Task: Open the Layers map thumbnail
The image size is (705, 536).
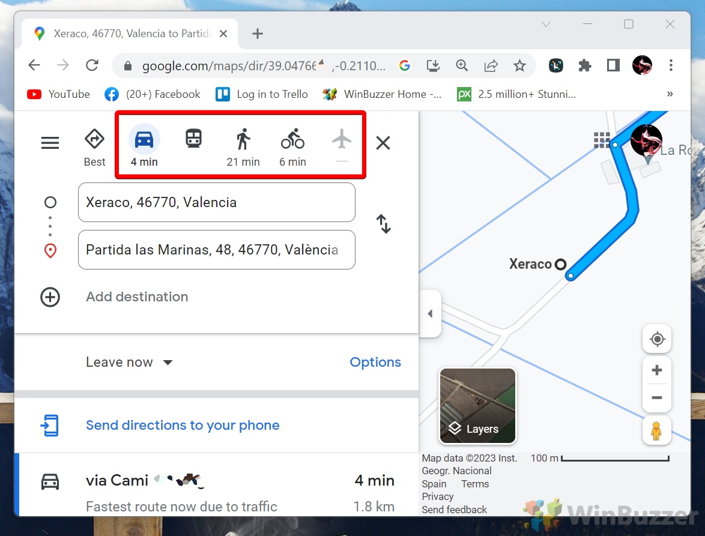Action: click(477, 406)
